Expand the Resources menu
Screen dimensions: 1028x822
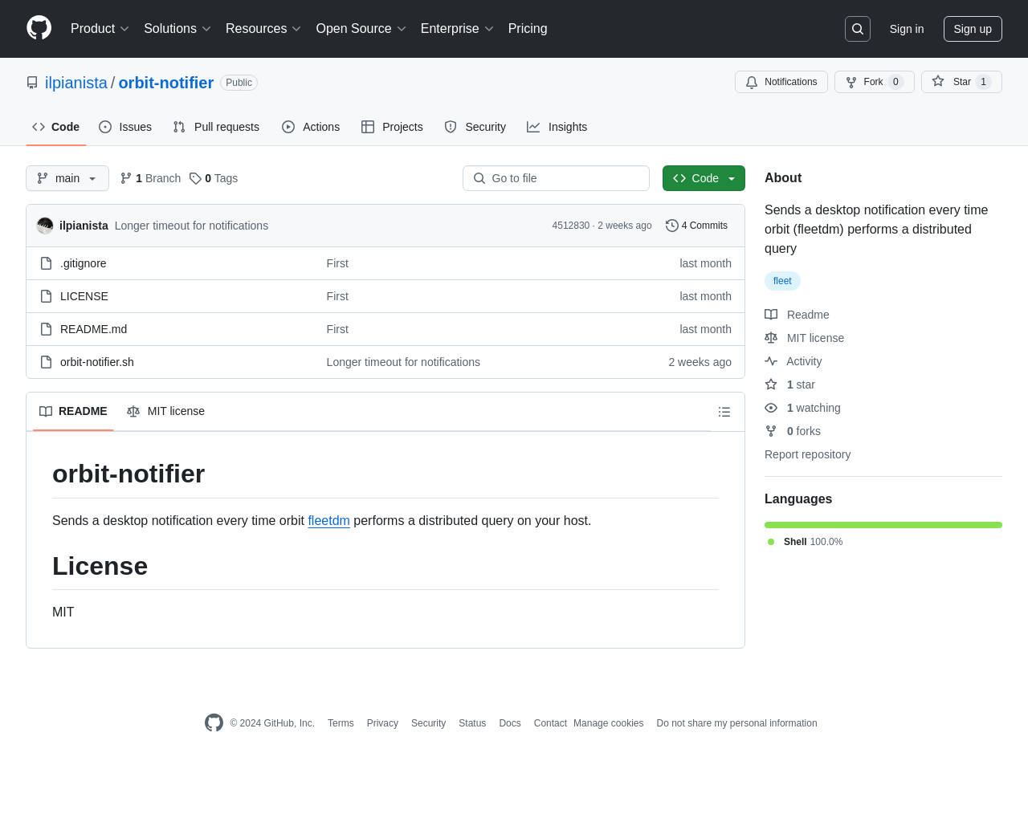point(263,29)
